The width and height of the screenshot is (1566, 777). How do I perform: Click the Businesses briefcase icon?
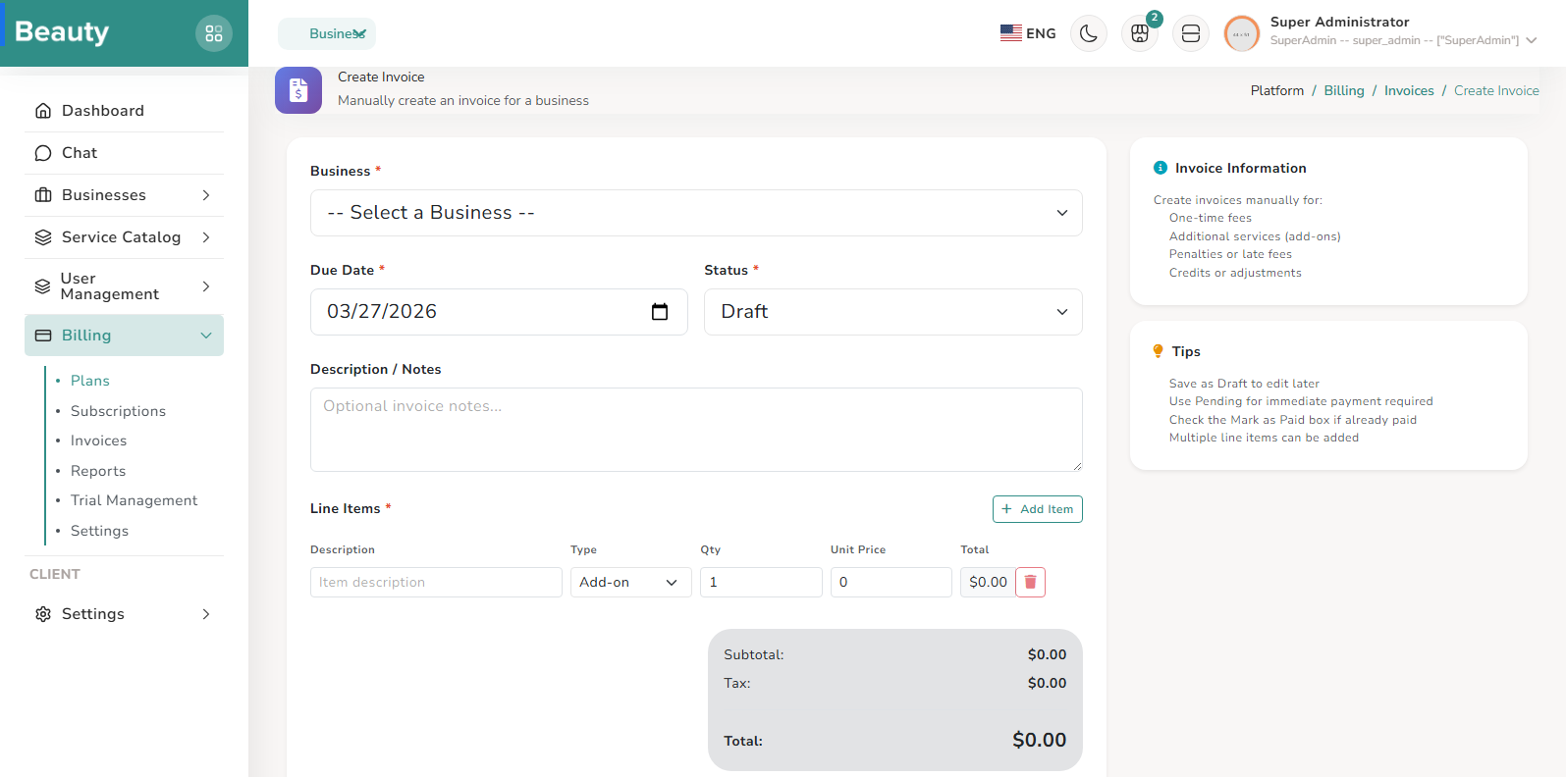click(x=43, y=195)
